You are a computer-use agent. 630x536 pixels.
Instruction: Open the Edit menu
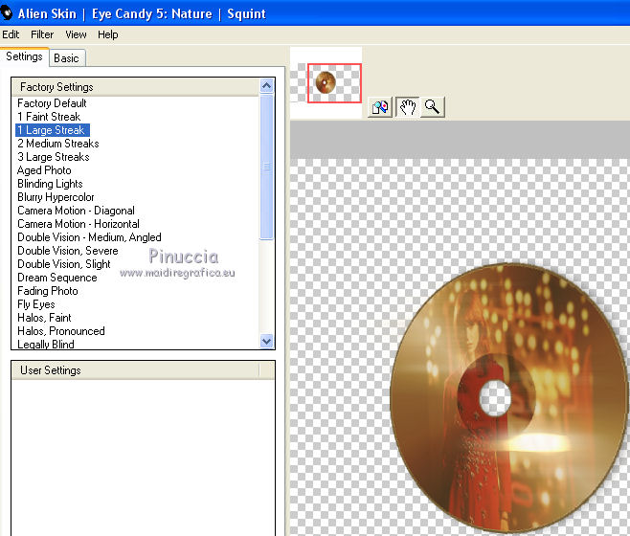coord(11,34)
